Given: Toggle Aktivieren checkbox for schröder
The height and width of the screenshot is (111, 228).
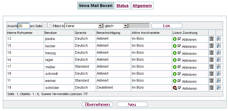Looking at the screenshot, I should point(180,88).
